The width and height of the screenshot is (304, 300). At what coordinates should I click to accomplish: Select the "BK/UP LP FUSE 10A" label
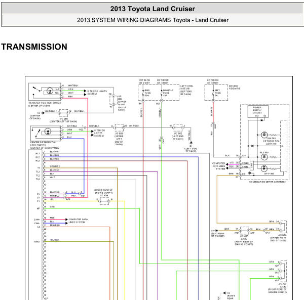pyautogui.click(x=168, y=93)
